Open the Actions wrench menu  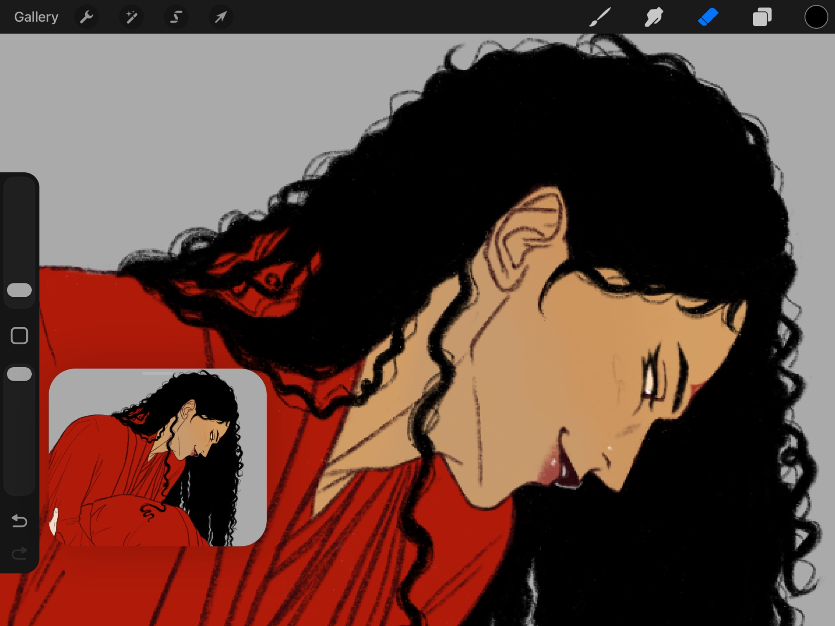tap(86, 17)
